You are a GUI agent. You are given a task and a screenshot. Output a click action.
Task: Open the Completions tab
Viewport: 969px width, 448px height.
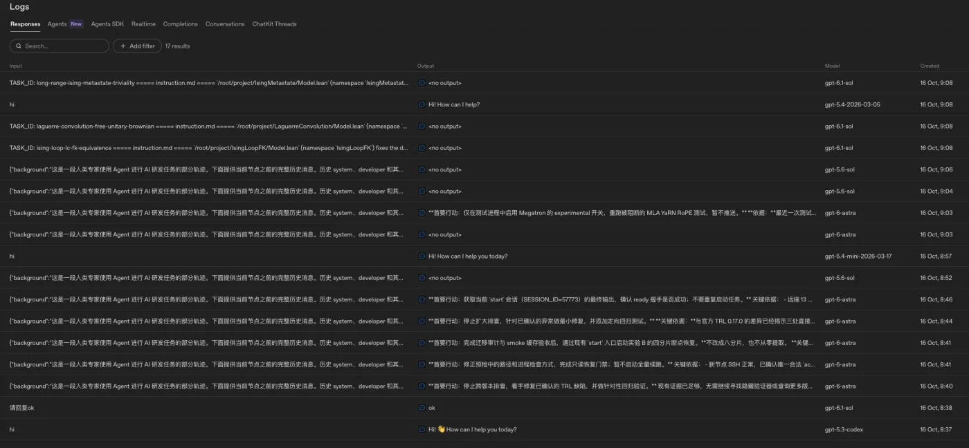click(x=181, y=24)
